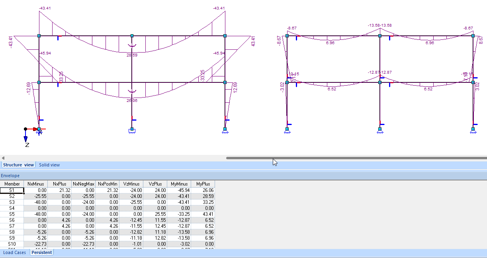
Task: Click the Member column header
Action: [12, 184]
